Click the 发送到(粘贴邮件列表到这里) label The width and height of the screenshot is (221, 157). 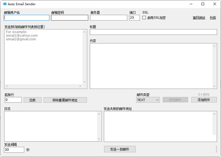tap(25, 27)
